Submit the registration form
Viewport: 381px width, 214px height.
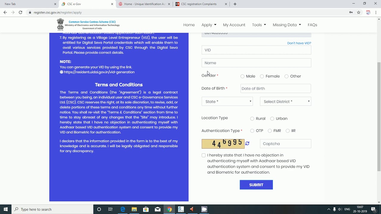(x=256, y=185)
